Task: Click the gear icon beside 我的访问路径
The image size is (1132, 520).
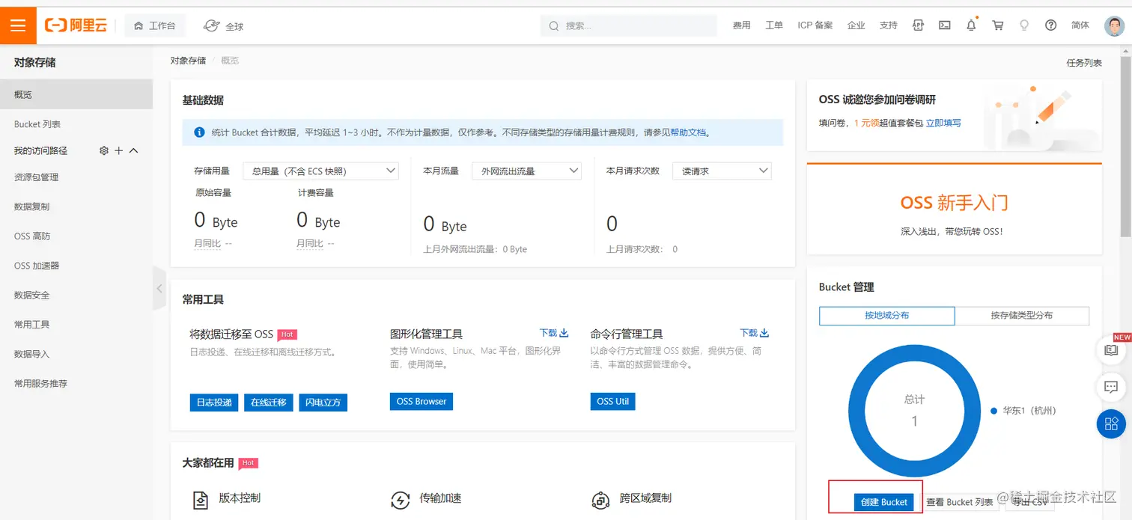Action: [104, 150]
